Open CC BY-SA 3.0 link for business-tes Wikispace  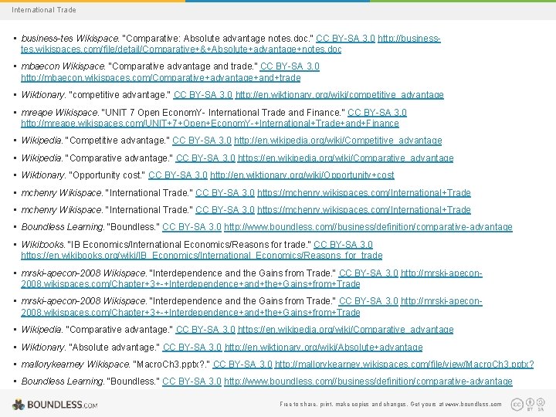(345, 39)
